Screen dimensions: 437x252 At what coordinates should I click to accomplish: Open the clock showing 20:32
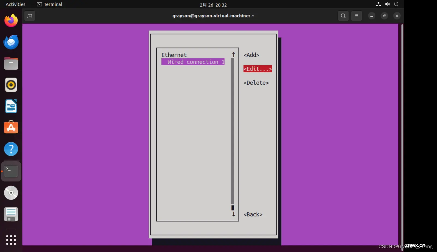pos(213,5)
